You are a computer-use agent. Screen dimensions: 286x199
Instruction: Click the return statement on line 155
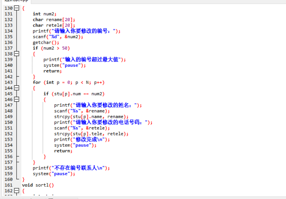63,151
